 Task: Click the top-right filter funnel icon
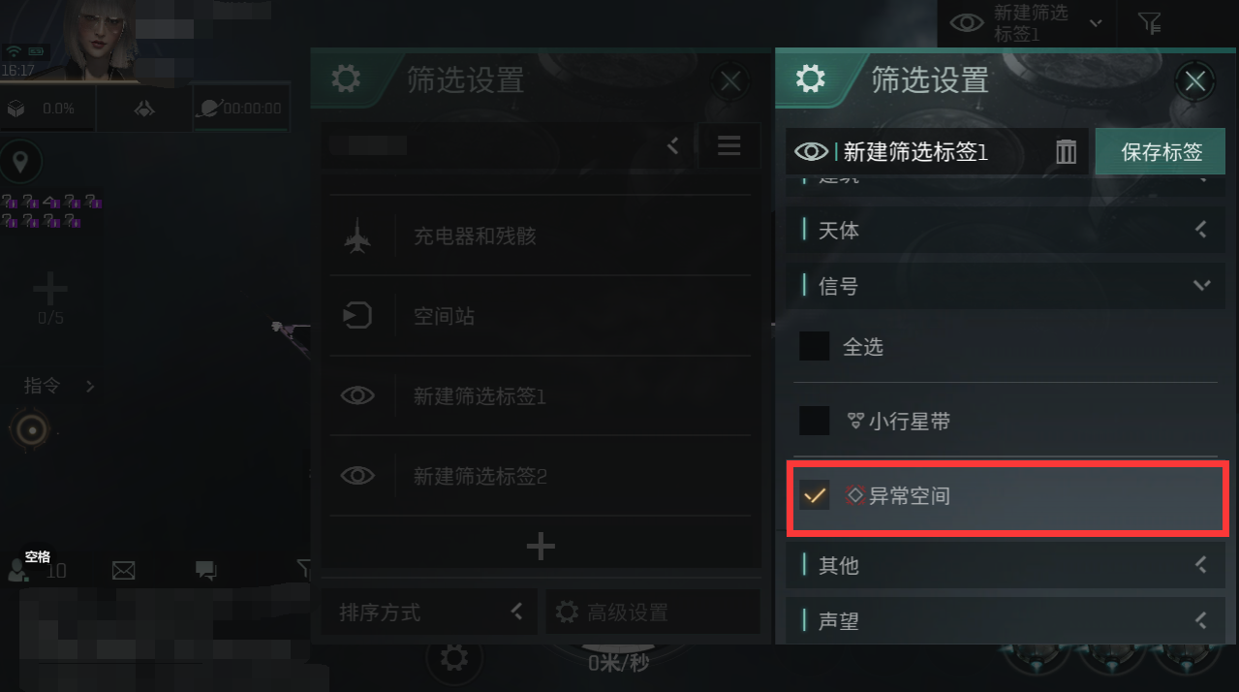(1149, 22)
